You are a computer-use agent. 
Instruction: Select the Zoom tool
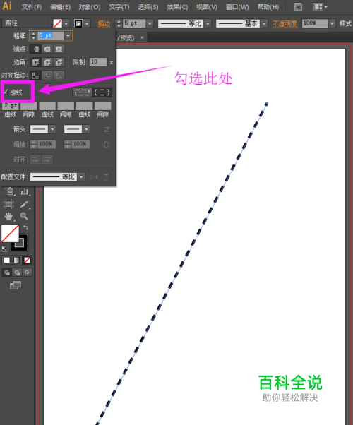[24, 216]
